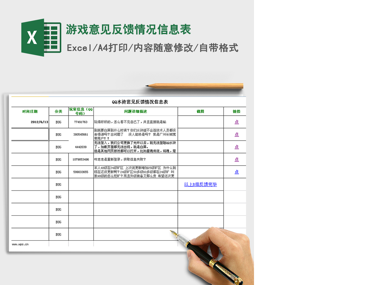381x285 pixels.
Task: Select the date cell 2012/6/13
Action: point(30,122)
